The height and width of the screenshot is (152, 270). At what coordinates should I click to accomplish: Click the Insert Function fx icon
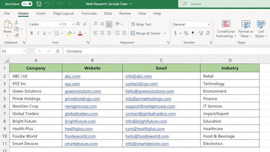point(58,51)
